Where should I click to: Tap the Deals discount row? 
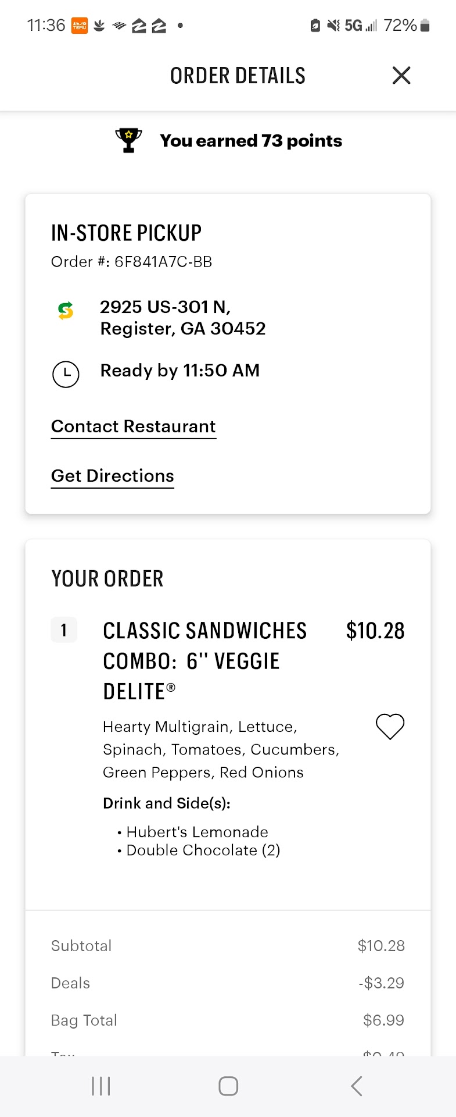pyautogui.click(x=228, y=983)
